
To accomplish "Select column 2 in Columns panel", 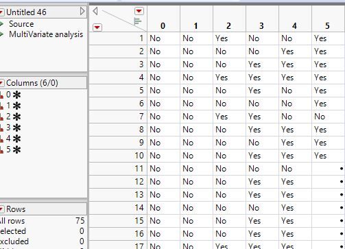I will tap(8, 117).
